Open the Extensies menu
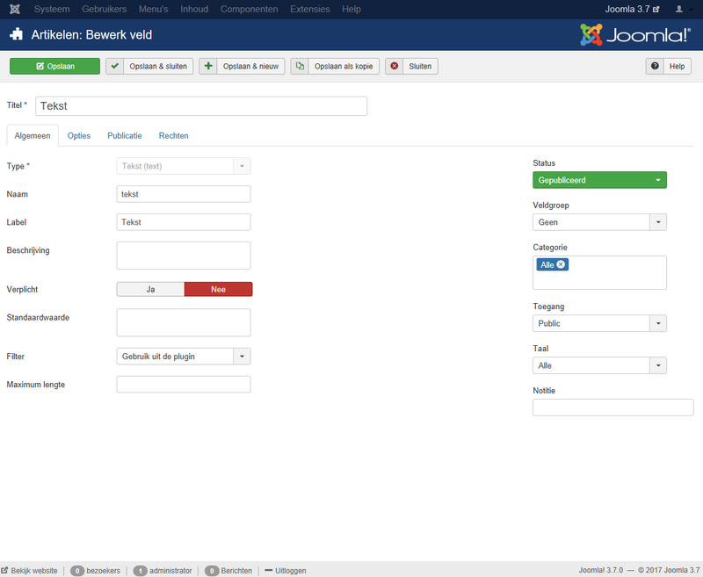This screenshot has width=703, height=577. tap(309, 9)
